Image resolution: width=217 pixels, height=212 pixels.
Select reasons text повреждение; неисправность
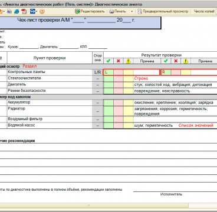(x=162, y=91)
